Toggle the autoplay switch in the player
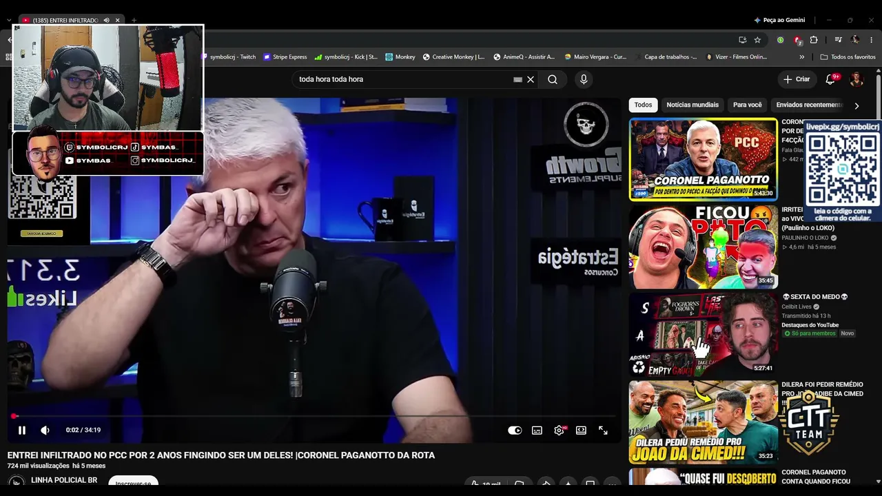The image size is (882, 496). (x=515, y=431)
